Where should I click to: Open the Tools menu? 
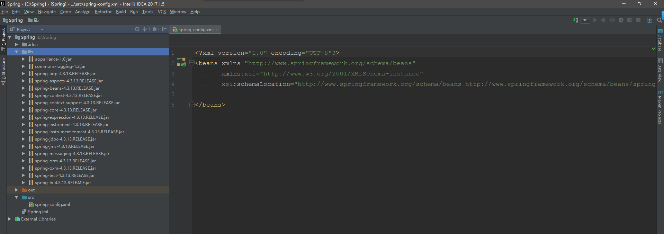148,11
